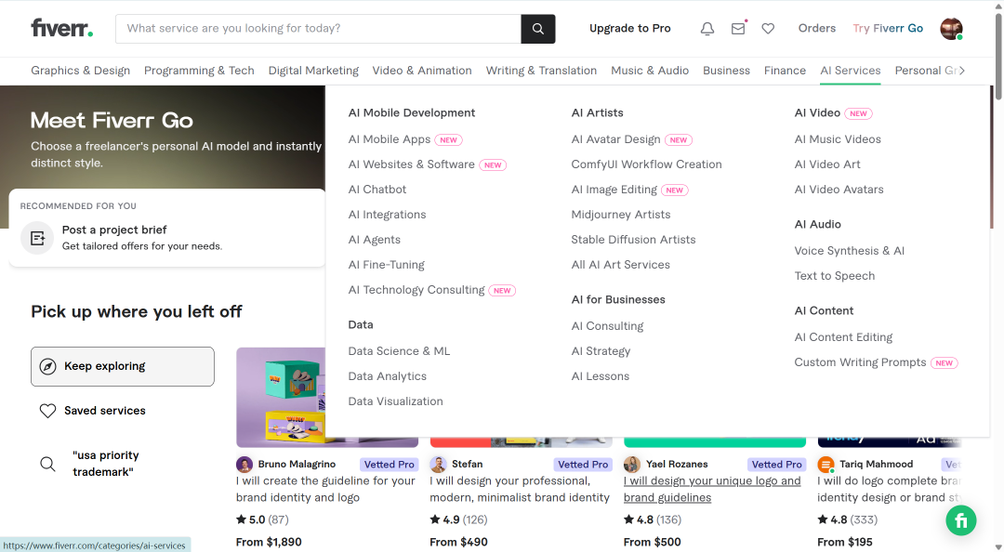Click Tariq Mahmood's seller avatar

(x=826, y=465)
